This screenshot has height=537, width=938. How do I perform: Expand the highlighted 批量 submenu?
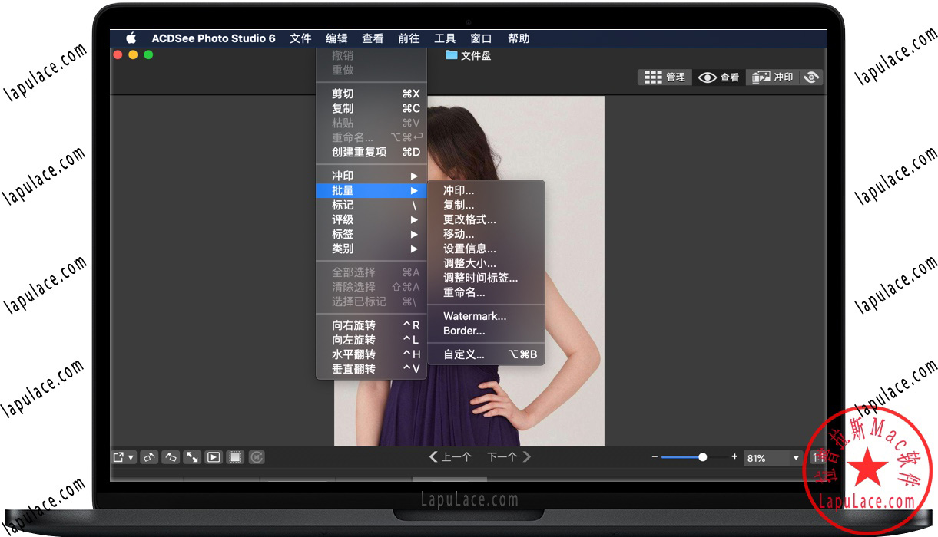(371, 190)
